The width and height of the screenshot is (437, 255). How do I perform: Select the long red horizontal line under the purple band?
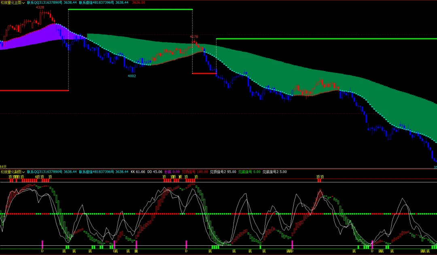click(34, 90)
